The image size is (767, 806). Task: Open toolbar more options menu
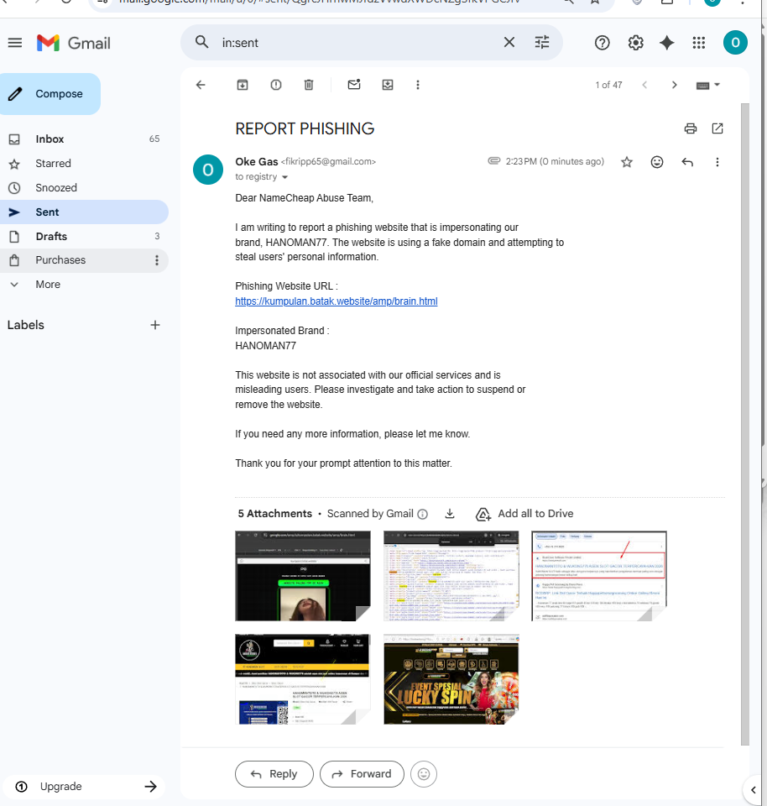point(418,85)
